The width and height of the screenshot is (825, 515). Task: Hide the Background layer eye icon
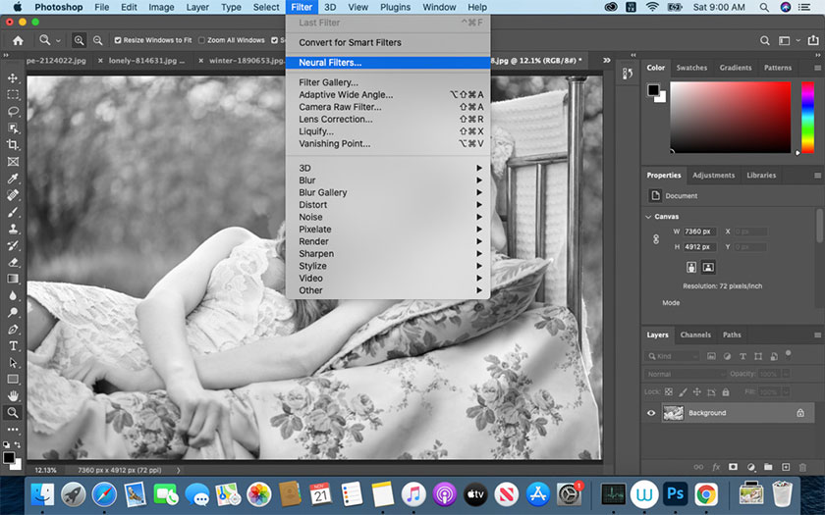(x=651, y=413)
